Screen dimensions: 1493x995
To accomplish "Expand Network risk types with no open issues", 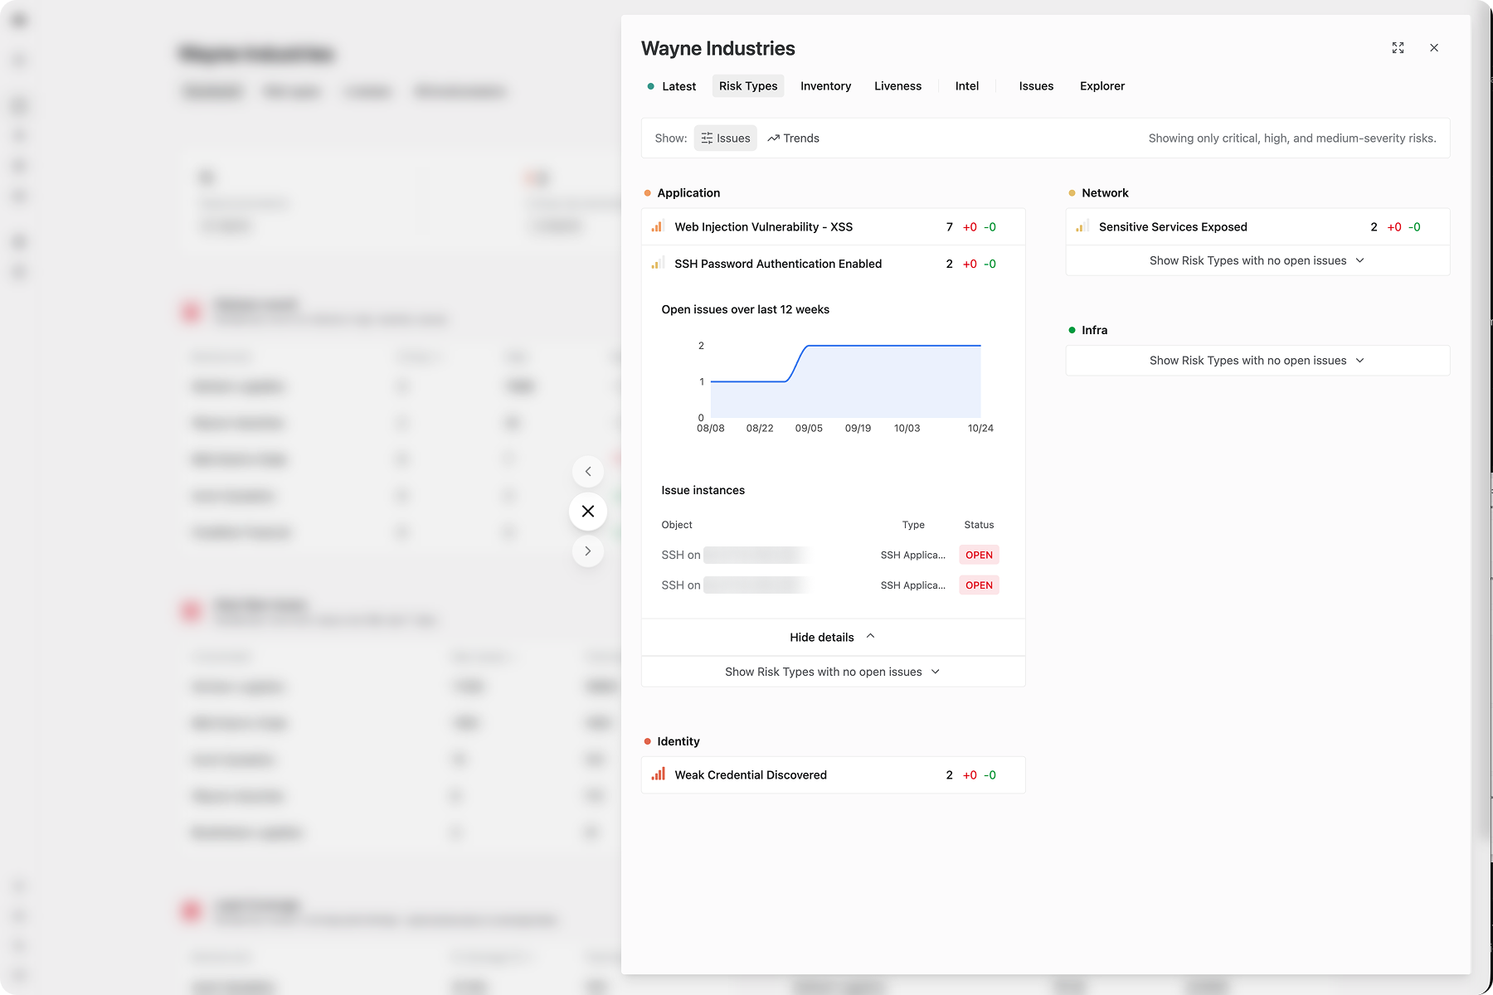I will click(1257, 260).
